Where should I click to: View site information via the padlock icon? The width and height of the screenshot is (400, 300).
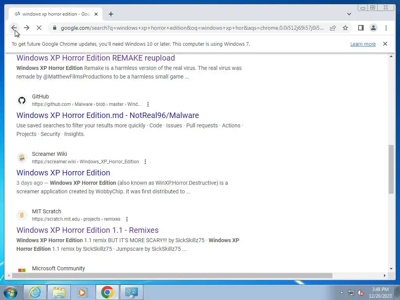coord(54,28)
